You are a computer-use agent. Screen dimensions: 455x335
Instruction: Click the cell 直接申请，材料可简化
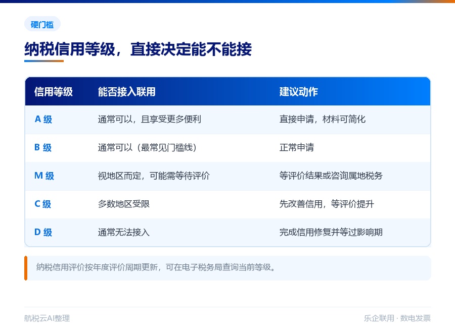click(323, 119)
